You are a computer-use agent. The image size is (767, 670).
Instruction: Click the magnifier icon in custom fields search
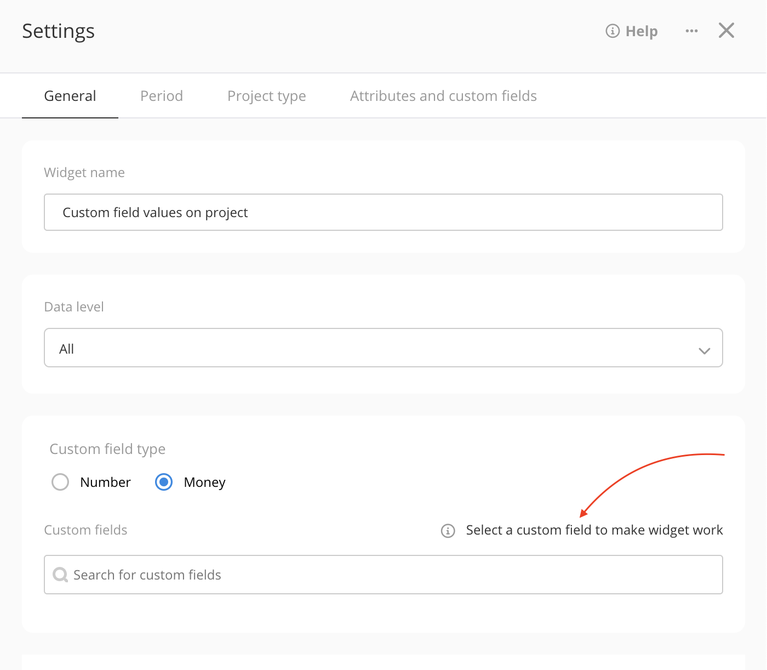pyautogui.click(x=60, y=575)
